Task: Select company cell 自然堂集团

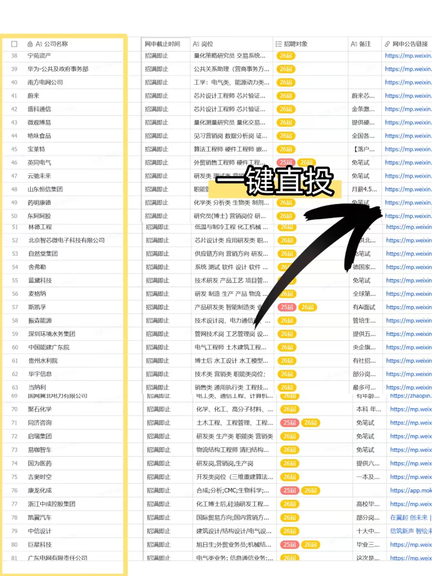Action: point(43,254)
